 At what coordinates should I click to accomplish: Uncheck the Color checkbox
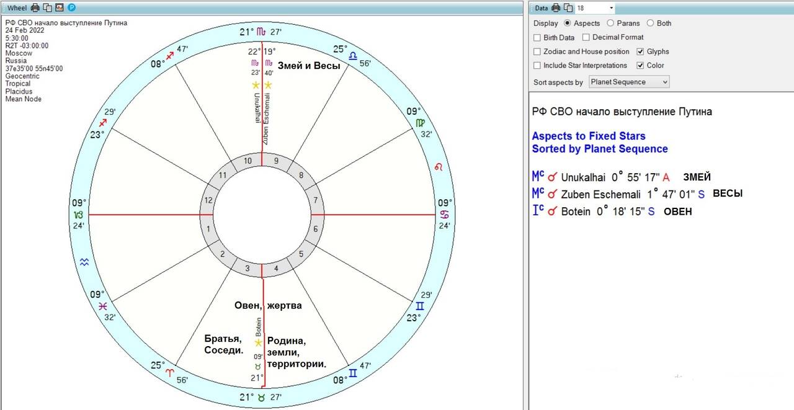[x=641, y=65]
